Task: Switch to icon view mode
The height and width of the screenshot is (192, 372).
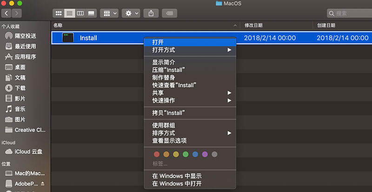Action: [x=58, y=13]
